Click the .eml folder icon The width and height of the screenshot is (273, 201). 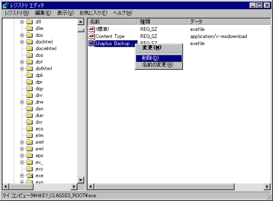pos(30,149)
